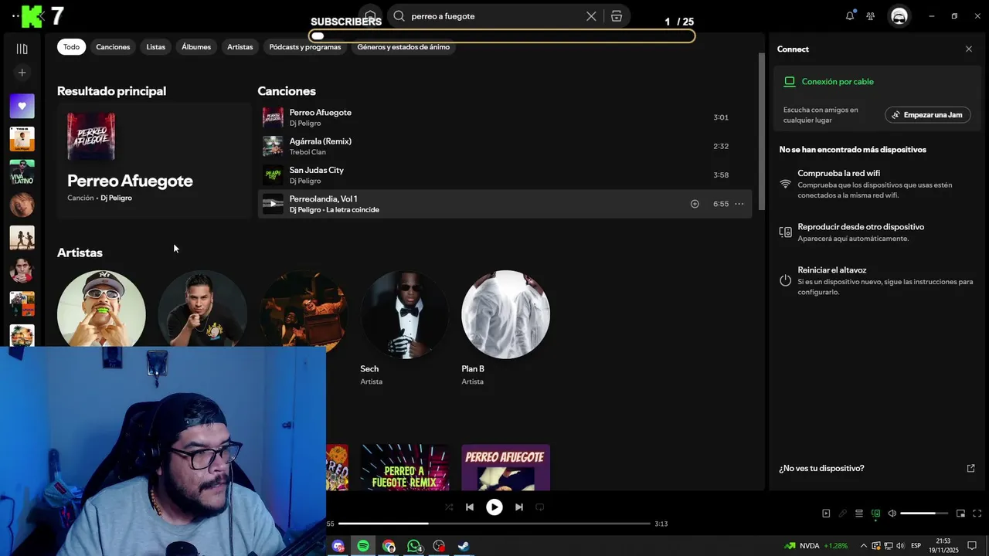Open Spotify in the Windows taskbar
989x556 pixels.
coord(363,546)
